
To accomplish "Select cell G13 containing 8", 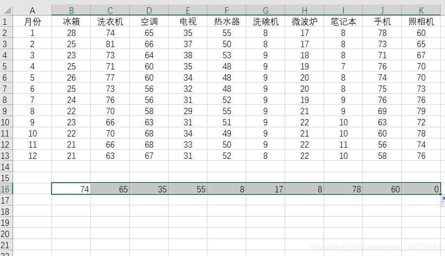I will click(266, 156).
